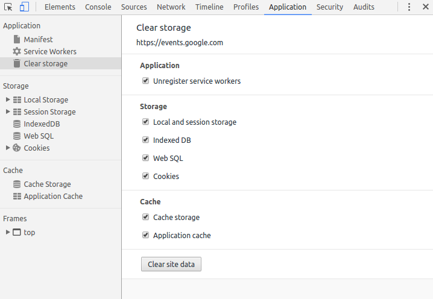
Task: Expand the top frame node
Action: coord(8,233)
